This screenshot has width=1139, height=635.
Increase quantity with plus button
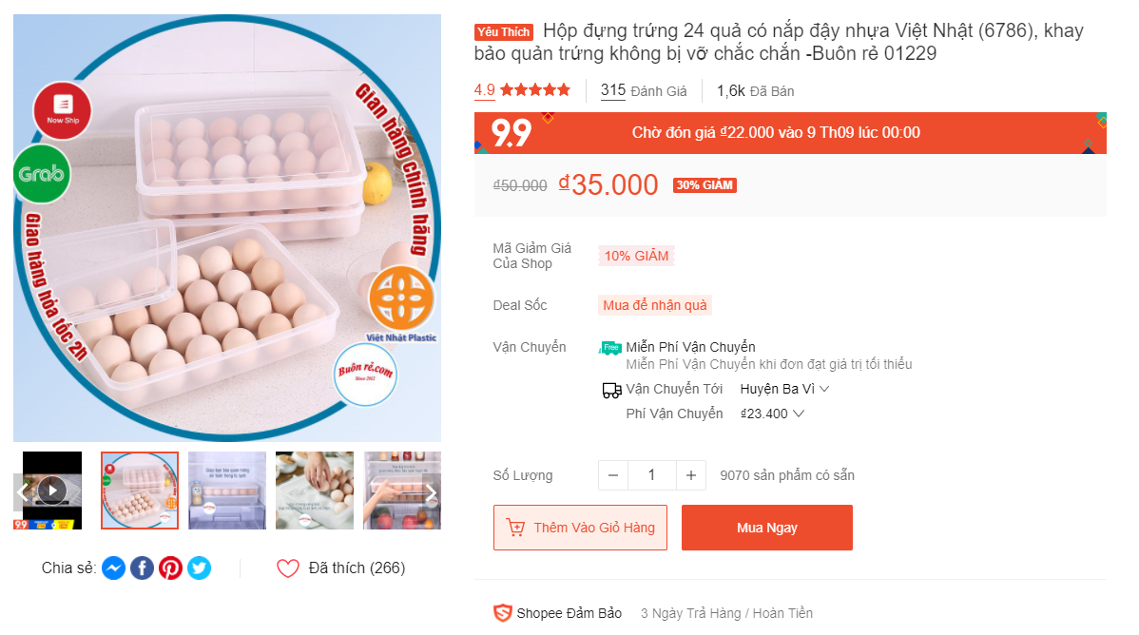point(691,475)
